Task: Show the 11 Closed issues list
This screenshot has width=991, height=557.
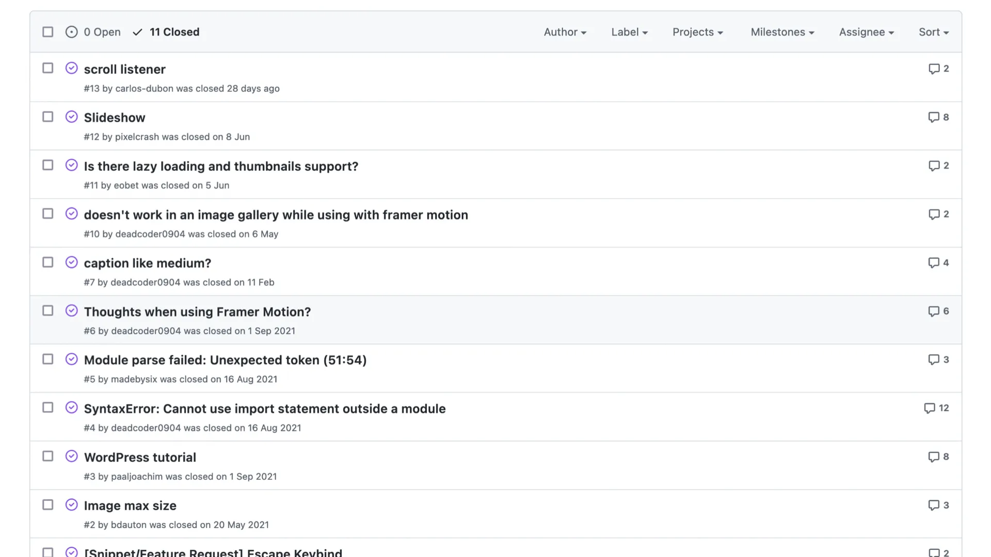Action: coord(174,32)
